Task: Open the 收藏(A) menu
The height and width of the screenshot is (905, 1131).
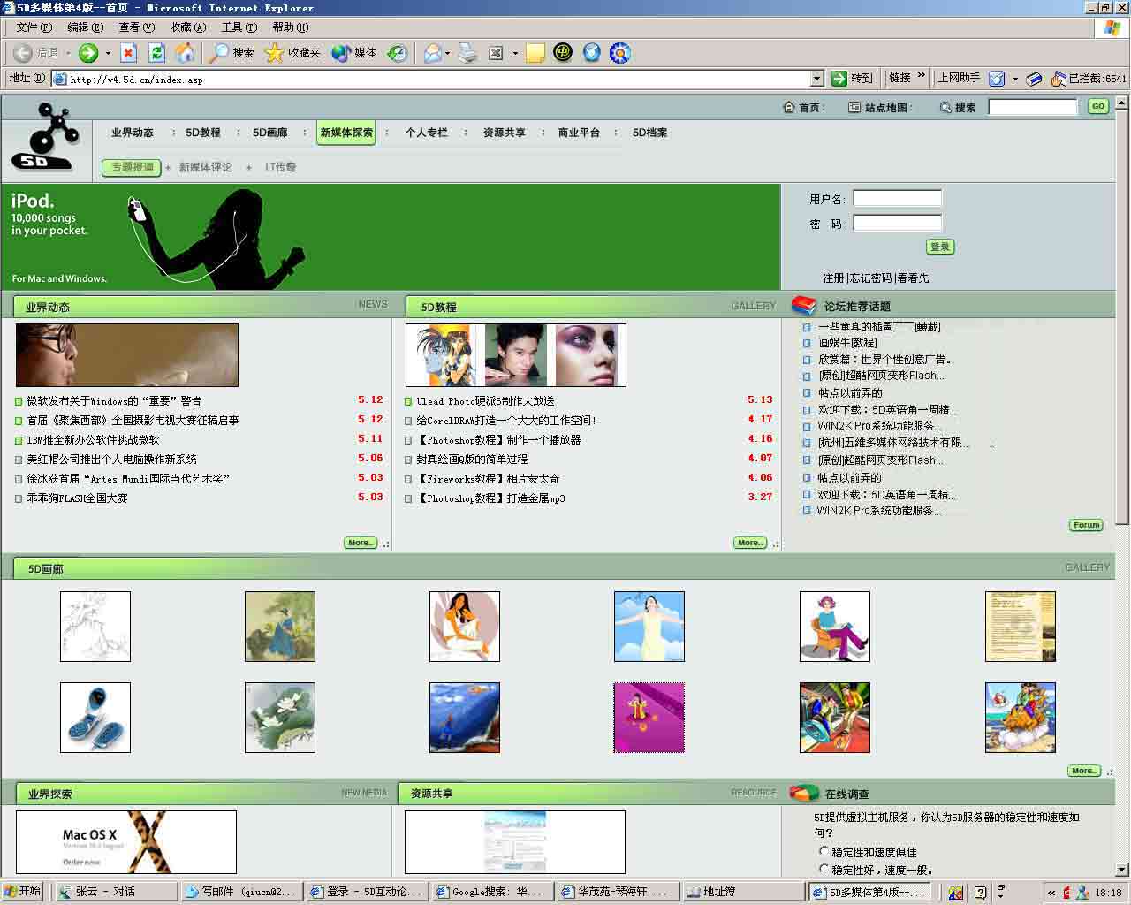Action: pos(187,27)
